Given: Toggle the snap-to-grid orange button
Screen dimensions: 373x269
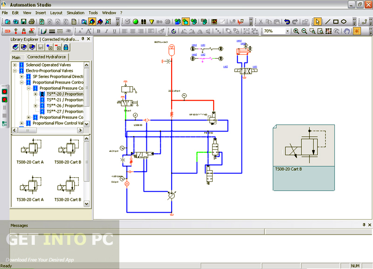Looking at the screenshot, I should pyautogui.click(x=357, y=31).
